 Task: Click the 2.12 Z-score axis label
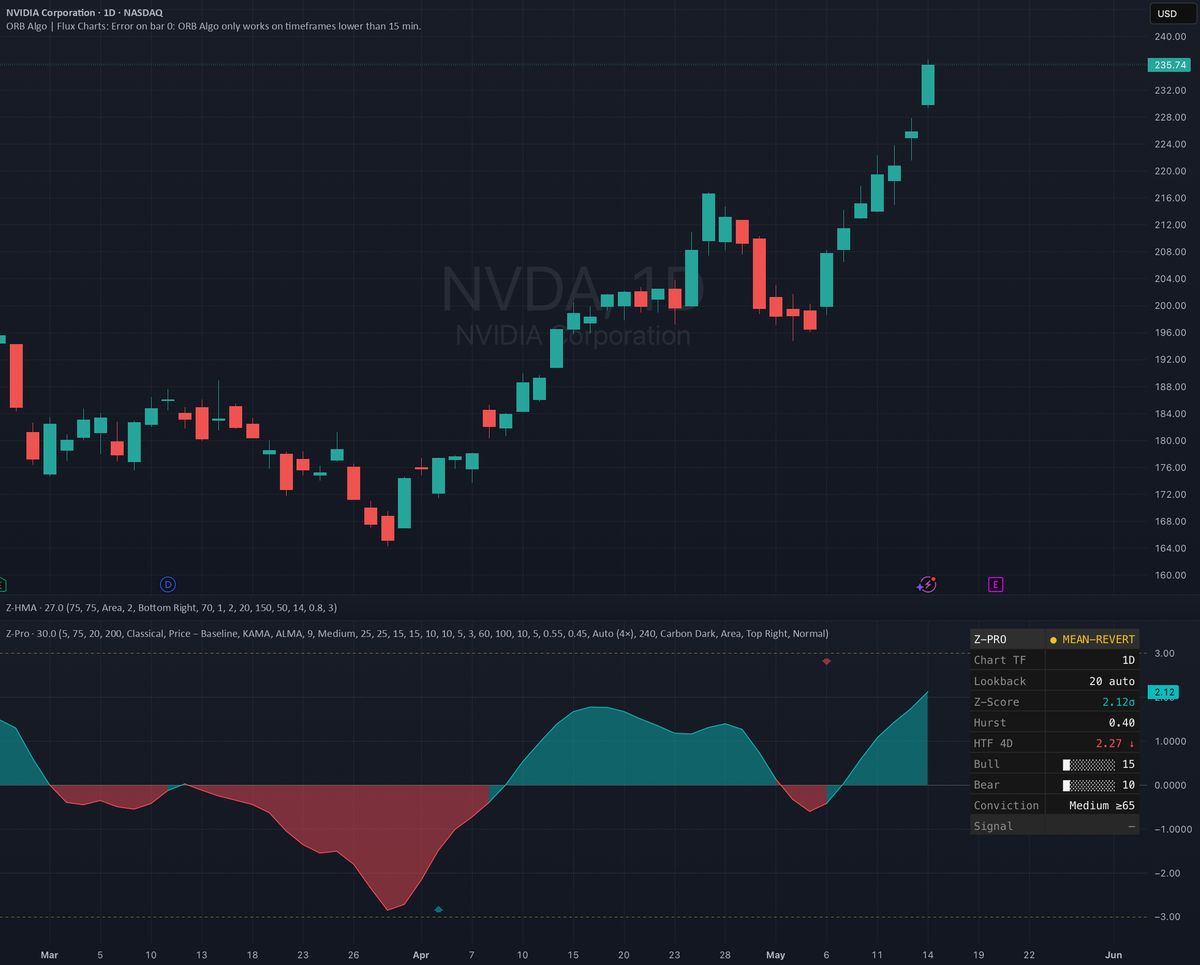(x=1163, y=692)
